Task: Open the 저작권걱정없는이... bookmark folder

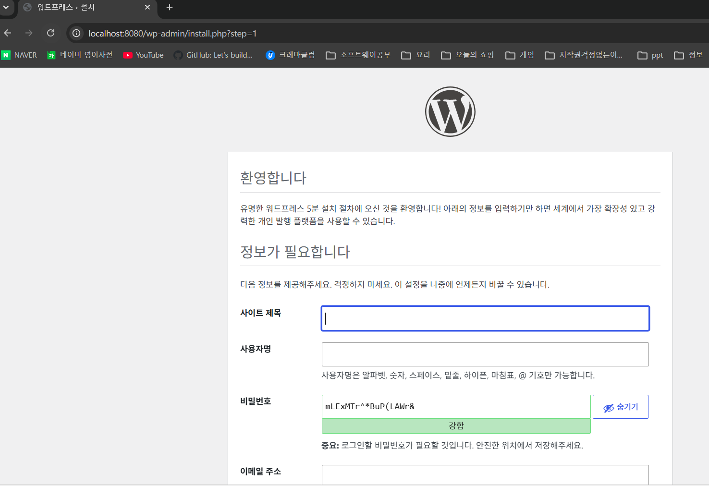Action: click(x=584, y=55)
